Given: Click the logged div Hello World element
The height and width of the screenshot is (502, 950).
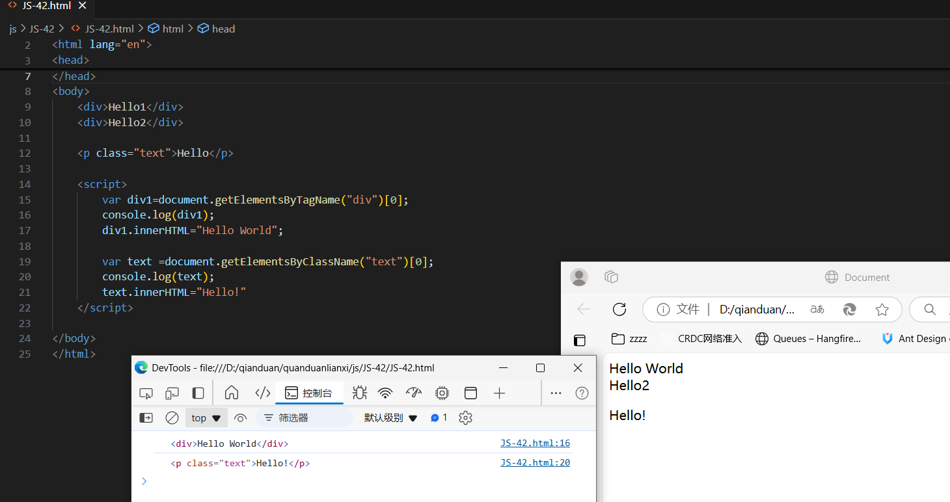Looking at the screenshot, I should 229,443.
